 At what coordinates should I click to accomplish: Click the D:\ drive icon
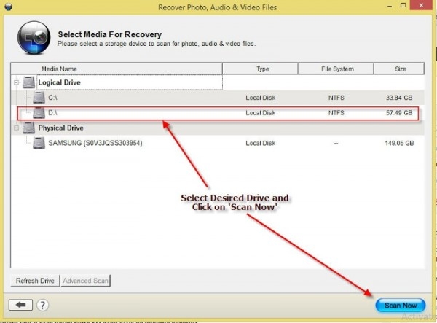[x=39, y=113]
